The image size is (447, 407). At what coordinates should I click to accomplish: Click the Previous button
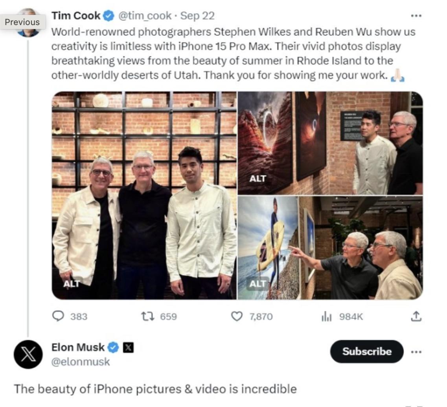pyautogui.click(x=22, y=22)
